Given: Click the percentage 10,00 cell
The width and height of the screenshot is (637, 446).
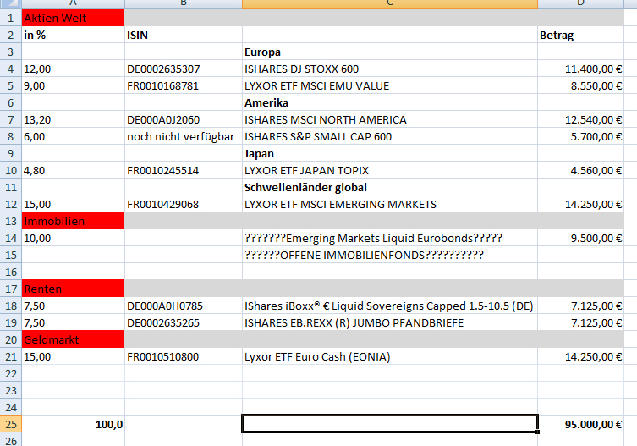Looking at the screenshot, I should [x=73, y=239].
